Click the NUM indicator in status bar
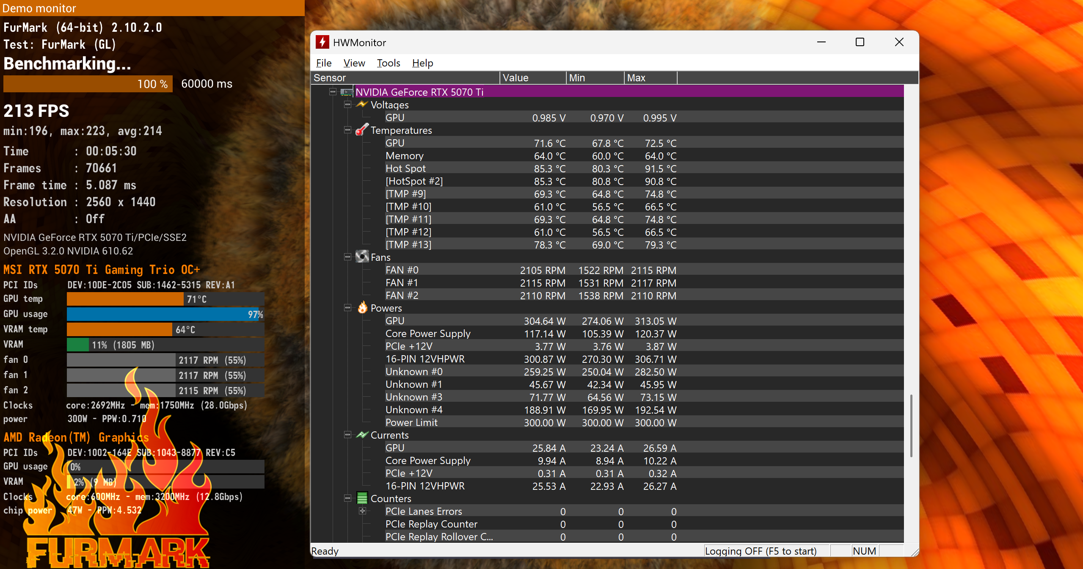The width and height of the screenshot is (1083, 569). [x=864, y=551]
